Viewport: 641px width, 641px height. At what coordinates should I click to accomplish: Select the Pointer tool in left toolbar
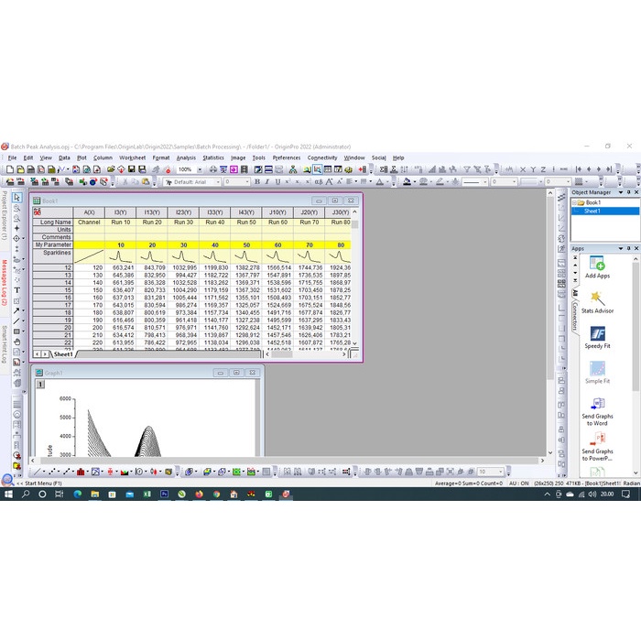(16, 198)
